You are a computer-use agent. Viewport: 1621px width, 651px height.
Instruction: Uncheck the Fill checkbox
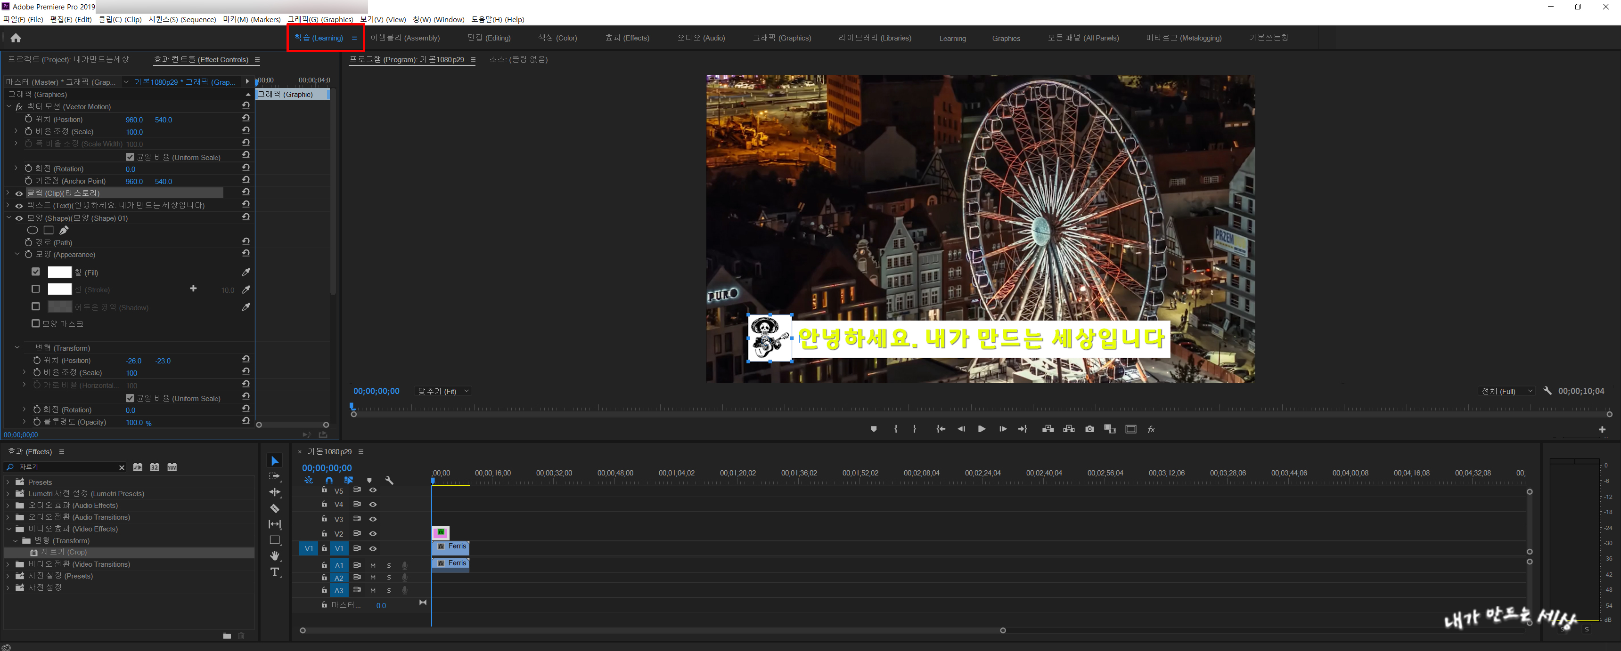[36, 272]
